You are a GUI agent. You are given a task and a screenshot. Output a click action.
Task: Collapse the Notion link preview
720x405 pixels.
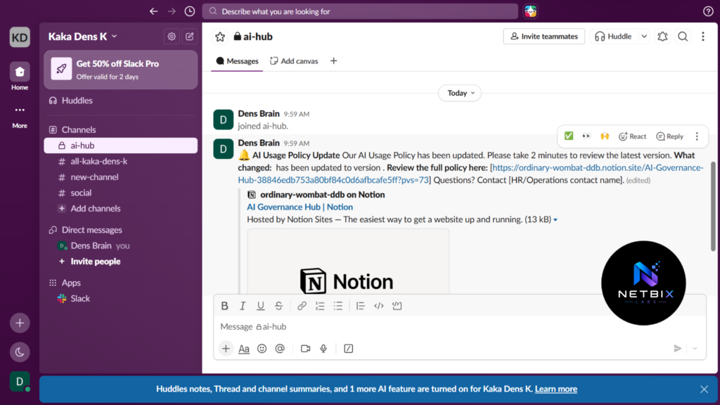(555, 220)
